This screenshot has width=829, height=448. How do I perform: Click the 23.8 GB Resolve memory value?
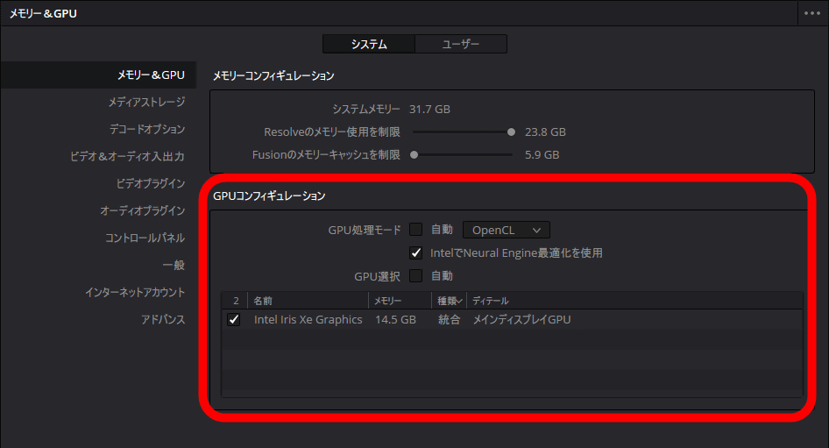tap(545, 132)
